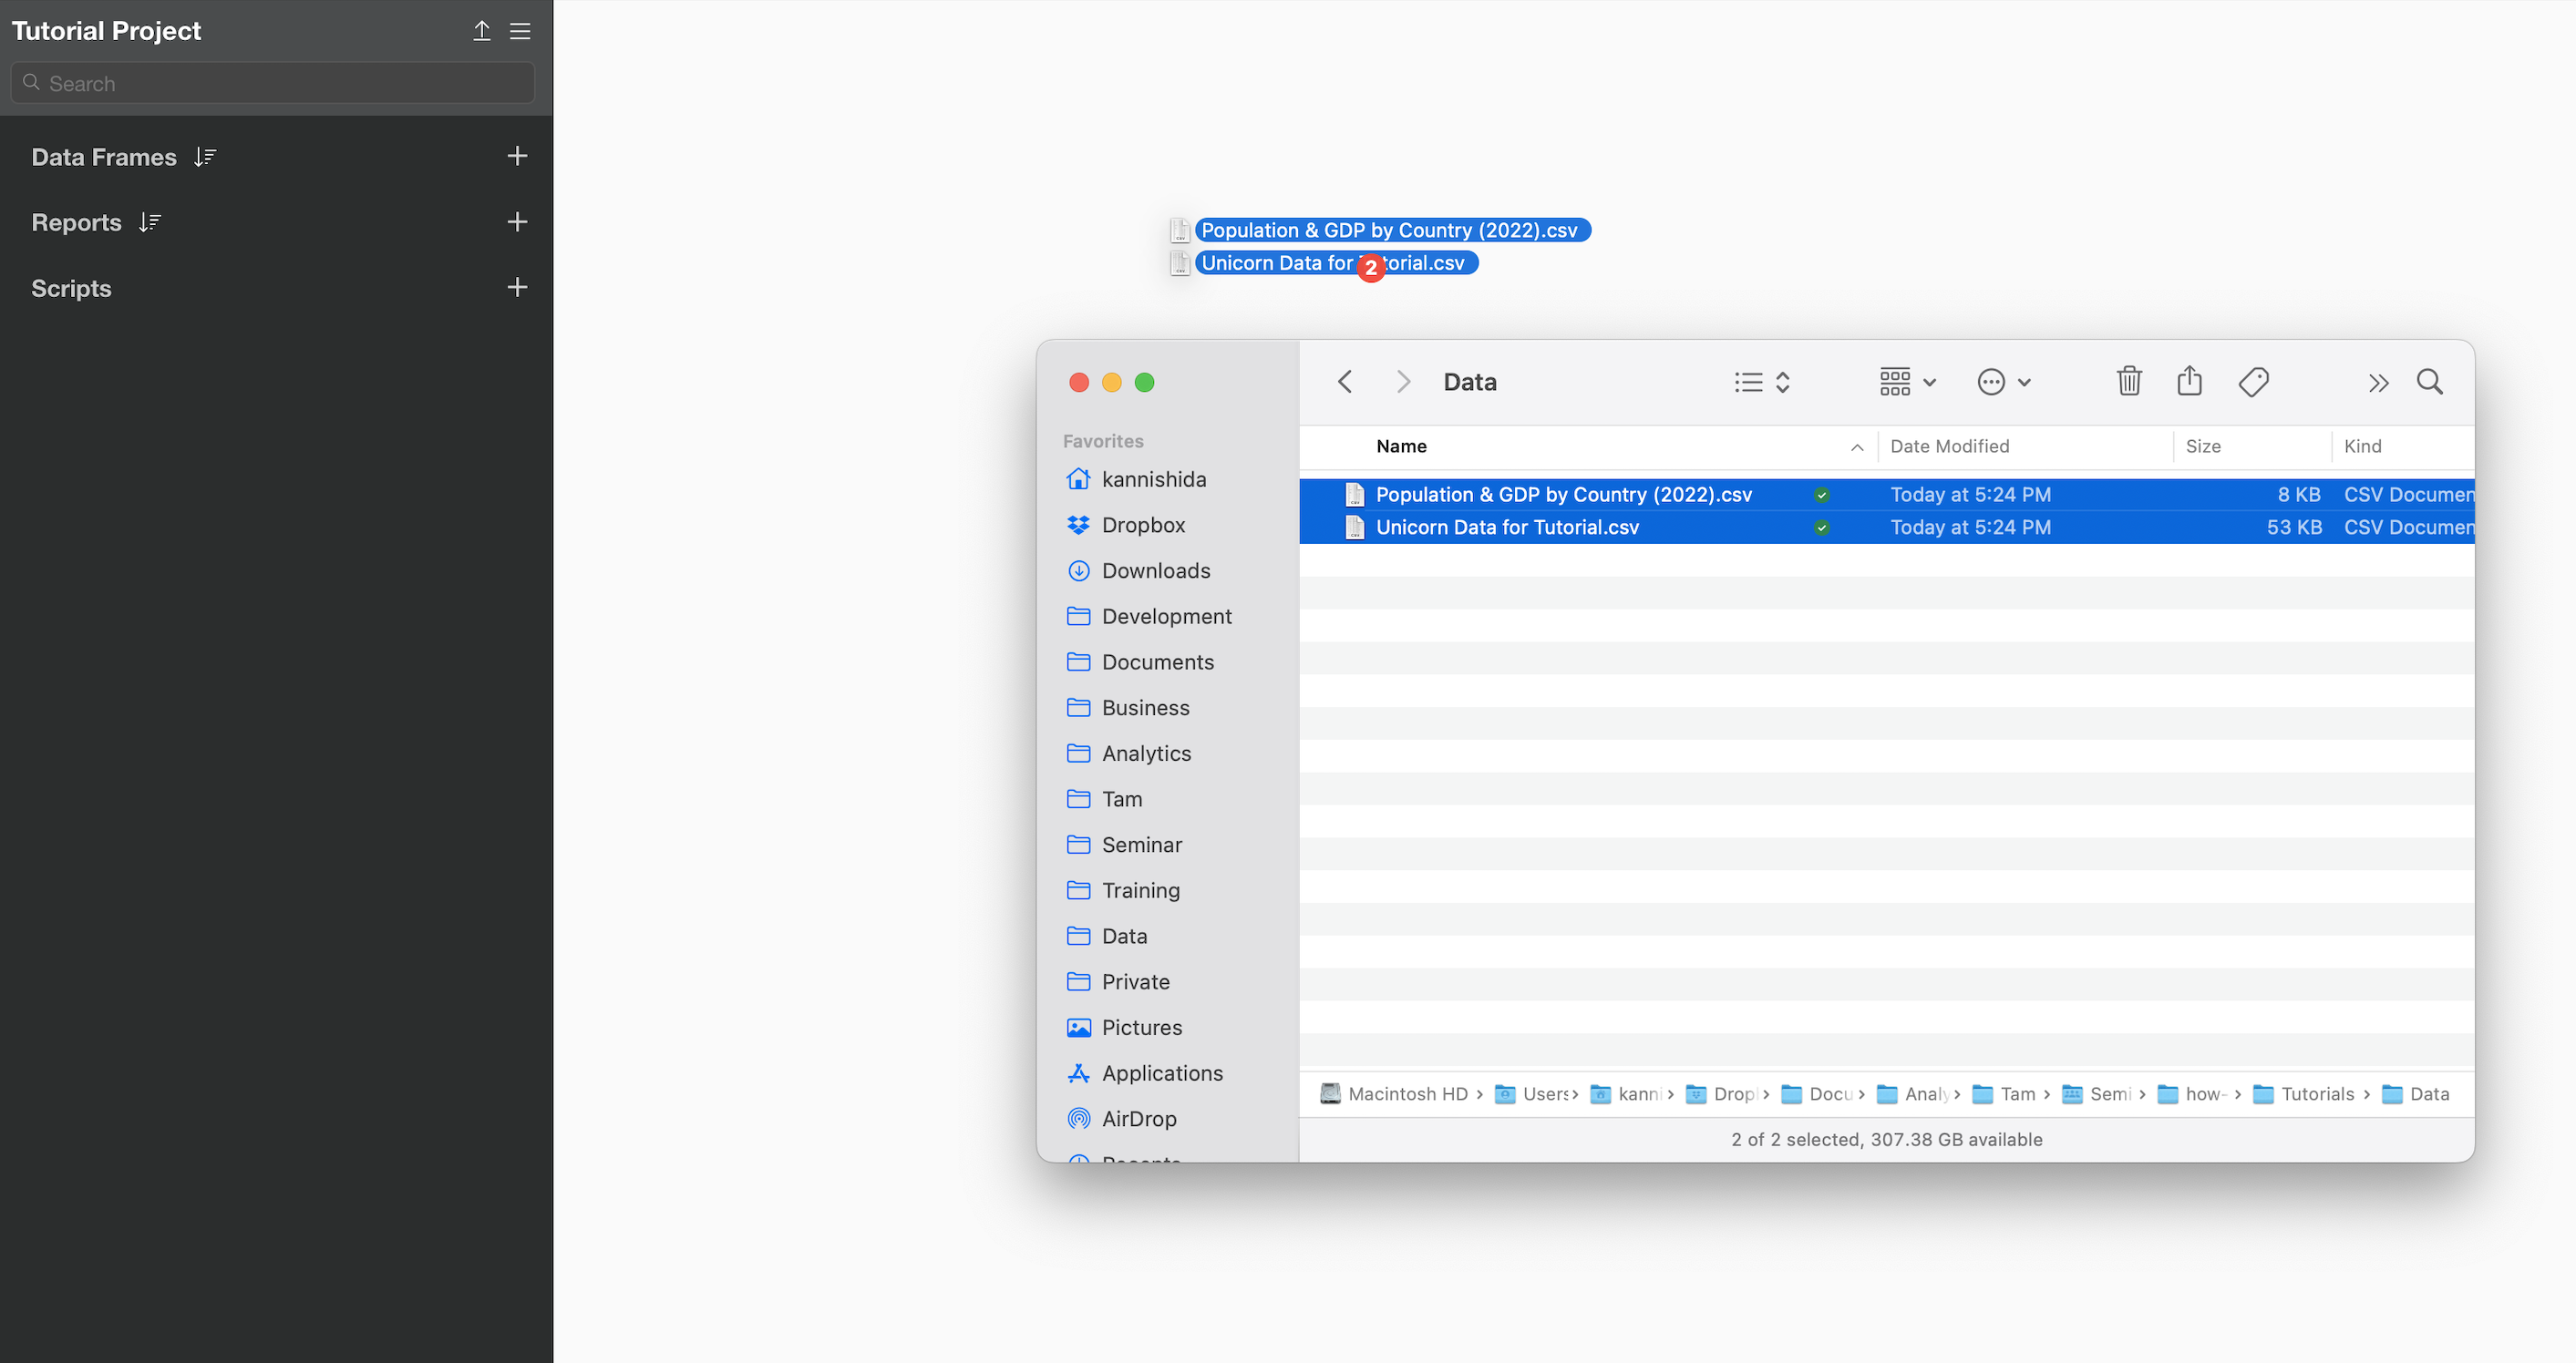This screenshot has height=1363, width=2576.
Task: Open the group-by grid dropdown
Action: (1908, 382)
